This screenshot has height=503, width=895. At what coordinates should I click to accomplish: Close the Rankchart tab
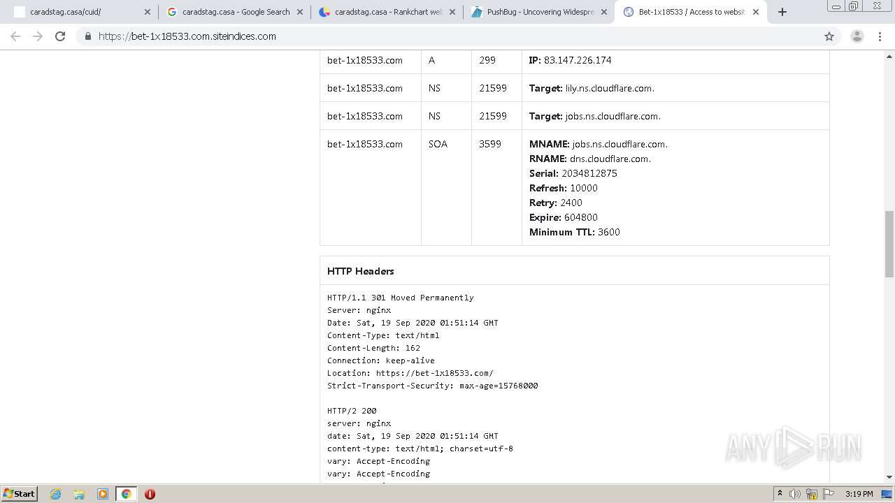[x=452, y=12]
